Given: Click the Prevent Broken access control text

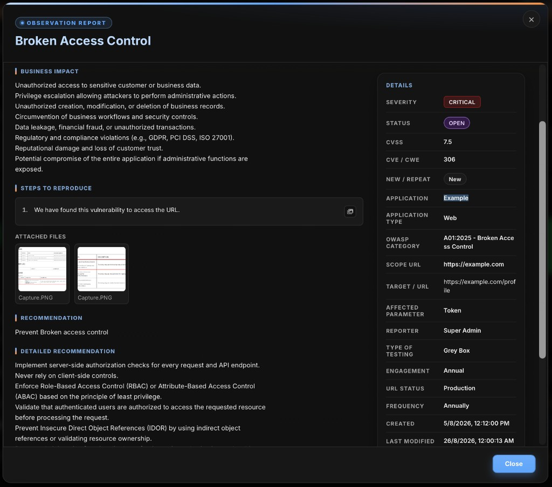Looking at the screenshot, I should tap(61, 332).
